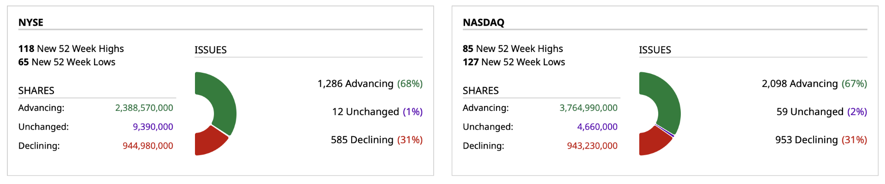Select the NYSE panel heading

31,23
